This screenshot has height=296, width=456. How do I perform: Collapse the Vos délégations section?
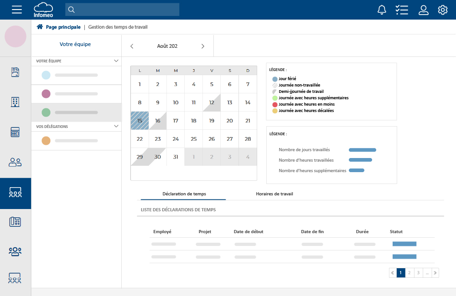(x=116, y=126)
